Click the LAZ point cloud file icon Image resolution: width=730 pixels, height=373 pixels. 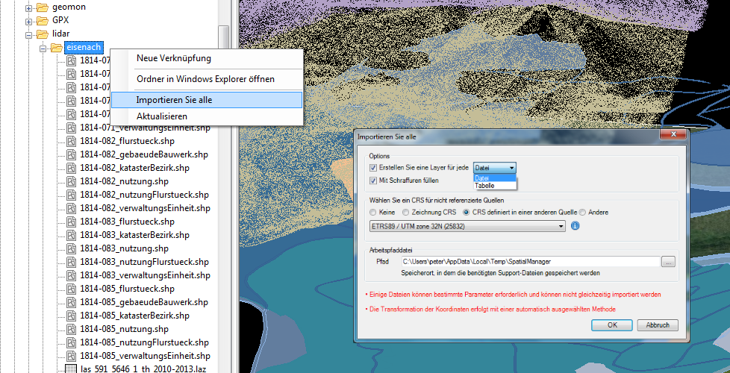click(71, 369)
